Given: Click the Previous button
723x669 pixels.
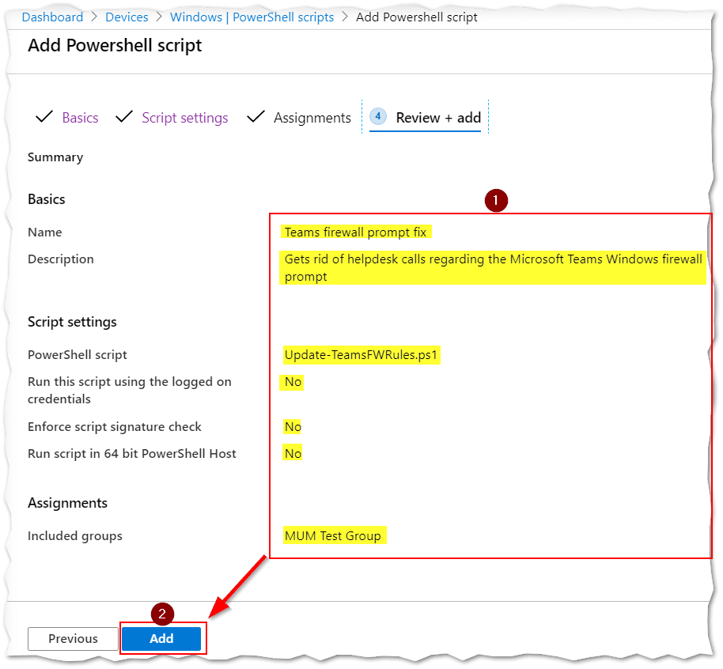Looking at the screenshot, I should tap(72, 638).
